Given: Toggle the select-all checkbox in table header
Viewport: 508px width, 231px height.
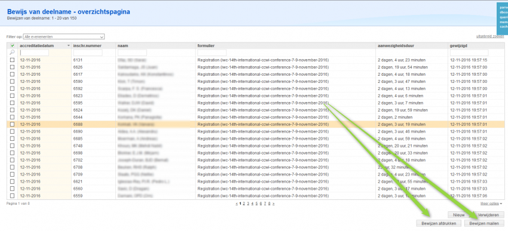Looking at the screenshot, I should point(13,45).
